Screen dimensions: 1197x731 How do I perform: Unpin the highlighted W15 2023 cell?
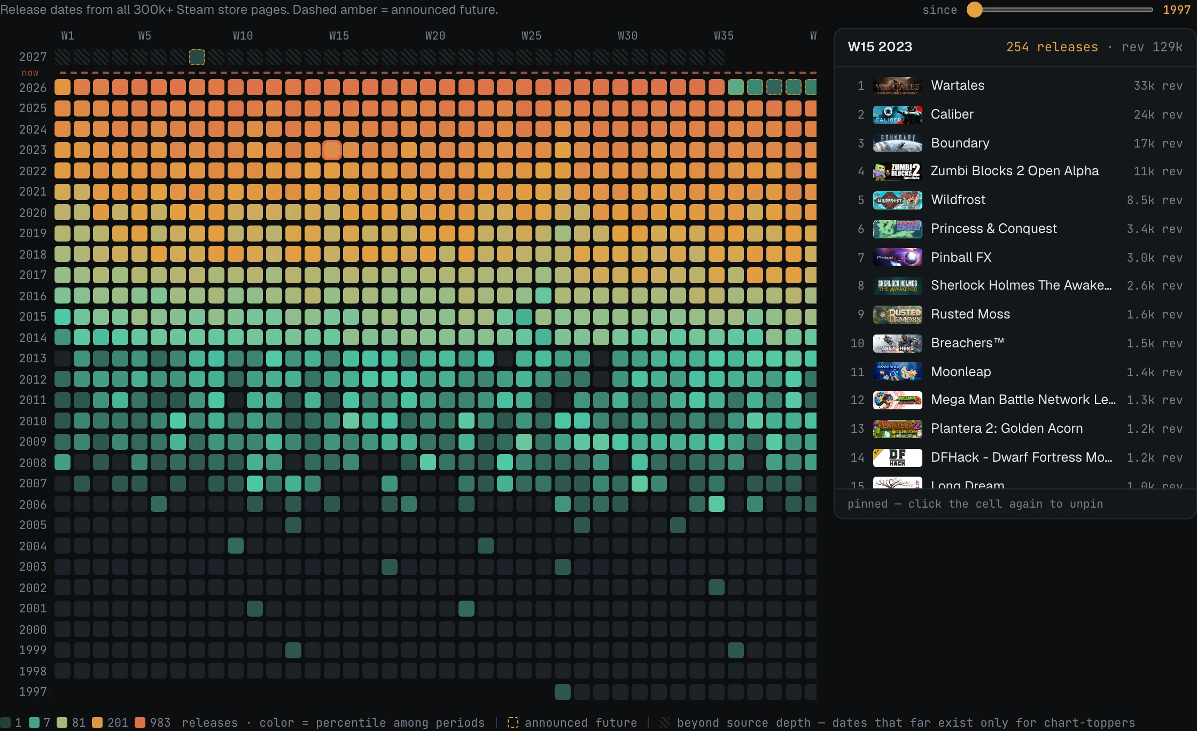tap(331, 150)
